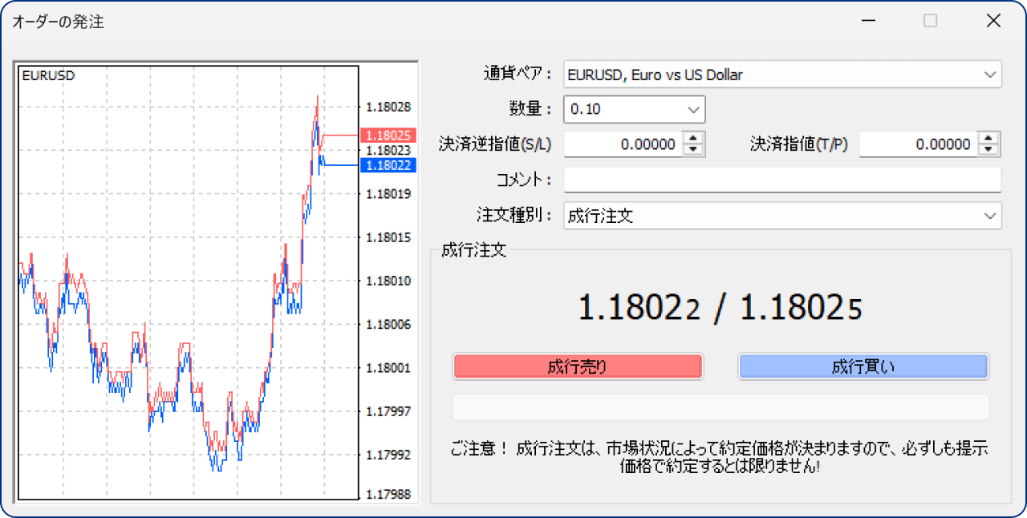The width and height of the screenshot is (1027, 518).
Task: Decrease the 決済逆指値(S/L) value with down arrow
Action: [x=693, y=148]
